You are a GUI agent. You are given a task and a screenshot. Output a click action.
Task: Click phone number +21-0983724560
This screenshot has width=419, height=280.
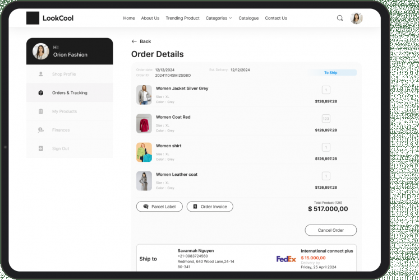tap(192, 256)
